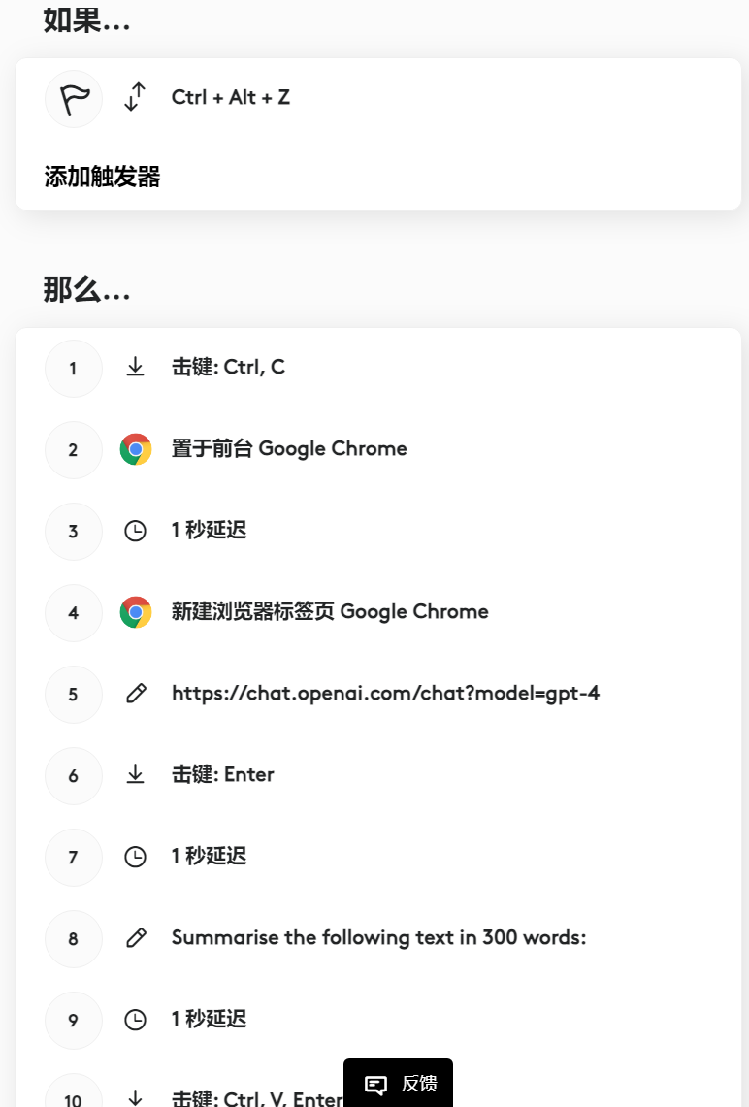This screenshot has height=1107, width=749.
Task: Click the pencil icon beside Summarise text
Action: (x=136, y=937)
